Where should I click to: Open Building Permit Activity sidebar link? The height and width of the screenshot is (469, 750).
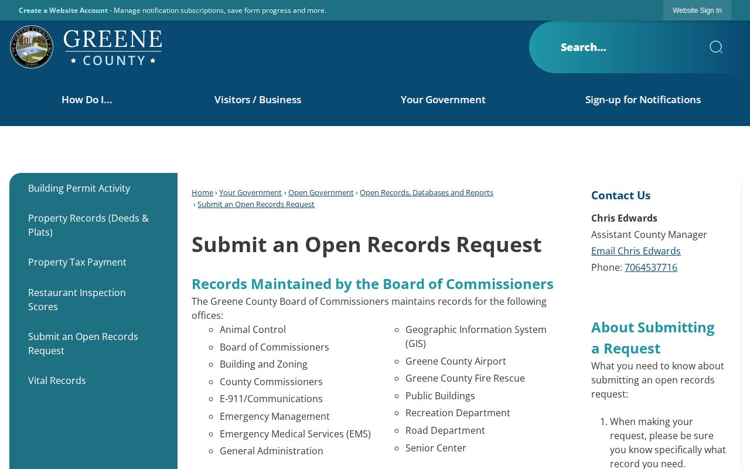pos(79,188)
